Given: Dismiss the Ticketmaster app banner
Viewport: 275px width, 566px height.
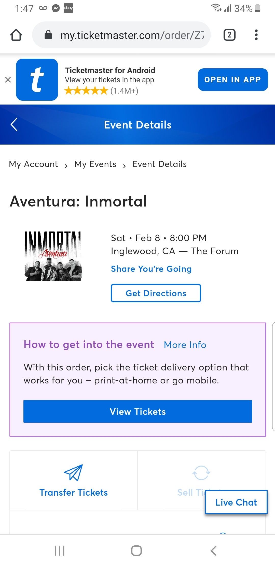Looking at the screenshot, I should coord(8,80).
